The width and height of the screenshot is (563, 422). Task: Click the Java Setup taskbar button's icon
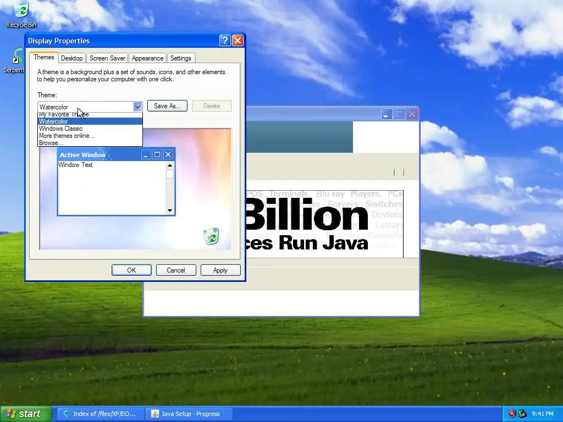click(x=154, y=414)
